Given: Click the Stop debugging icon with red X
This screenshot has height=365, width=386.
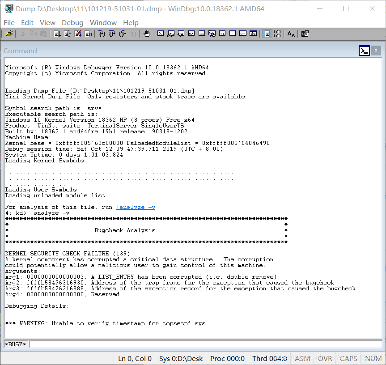Looking at the screenshot, I should tap(78, 34).
